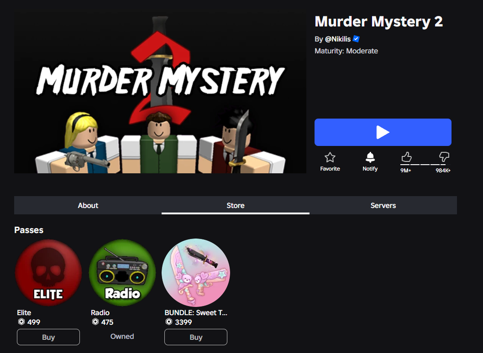Click the like/dislike ratio bar
483x353 pixels.
(x=425, y=165)
